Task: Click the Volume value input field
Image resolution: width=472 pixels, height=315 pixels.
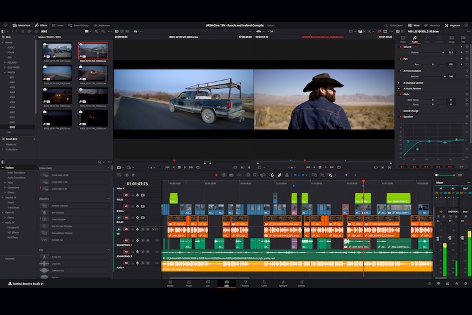Action: coord(451,52)
